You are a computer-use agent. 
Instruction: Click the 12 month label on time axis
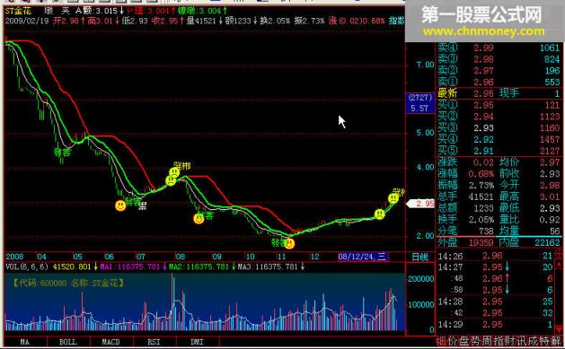pyautogui.click(x=314, y=257)
